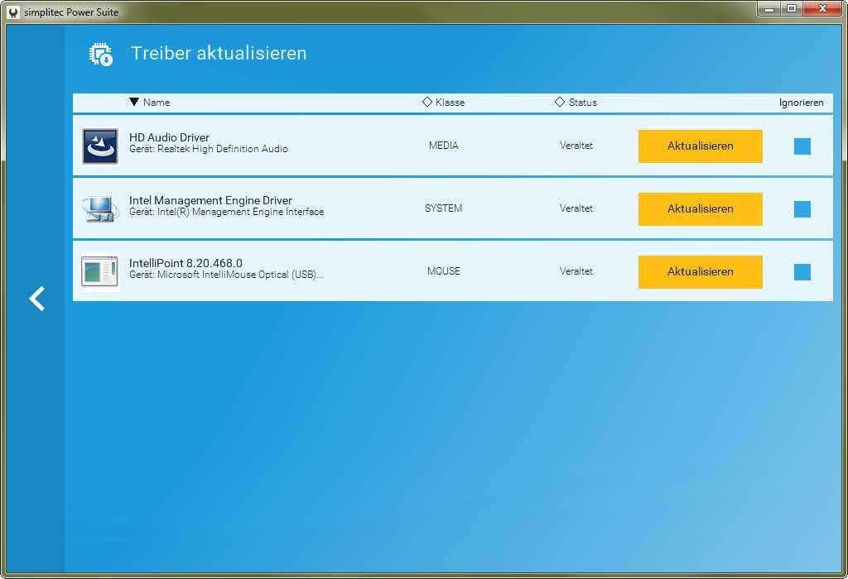
Task: Toggle ignore checkbox for Intel Management Engine
Action: (x=802, y=209)
